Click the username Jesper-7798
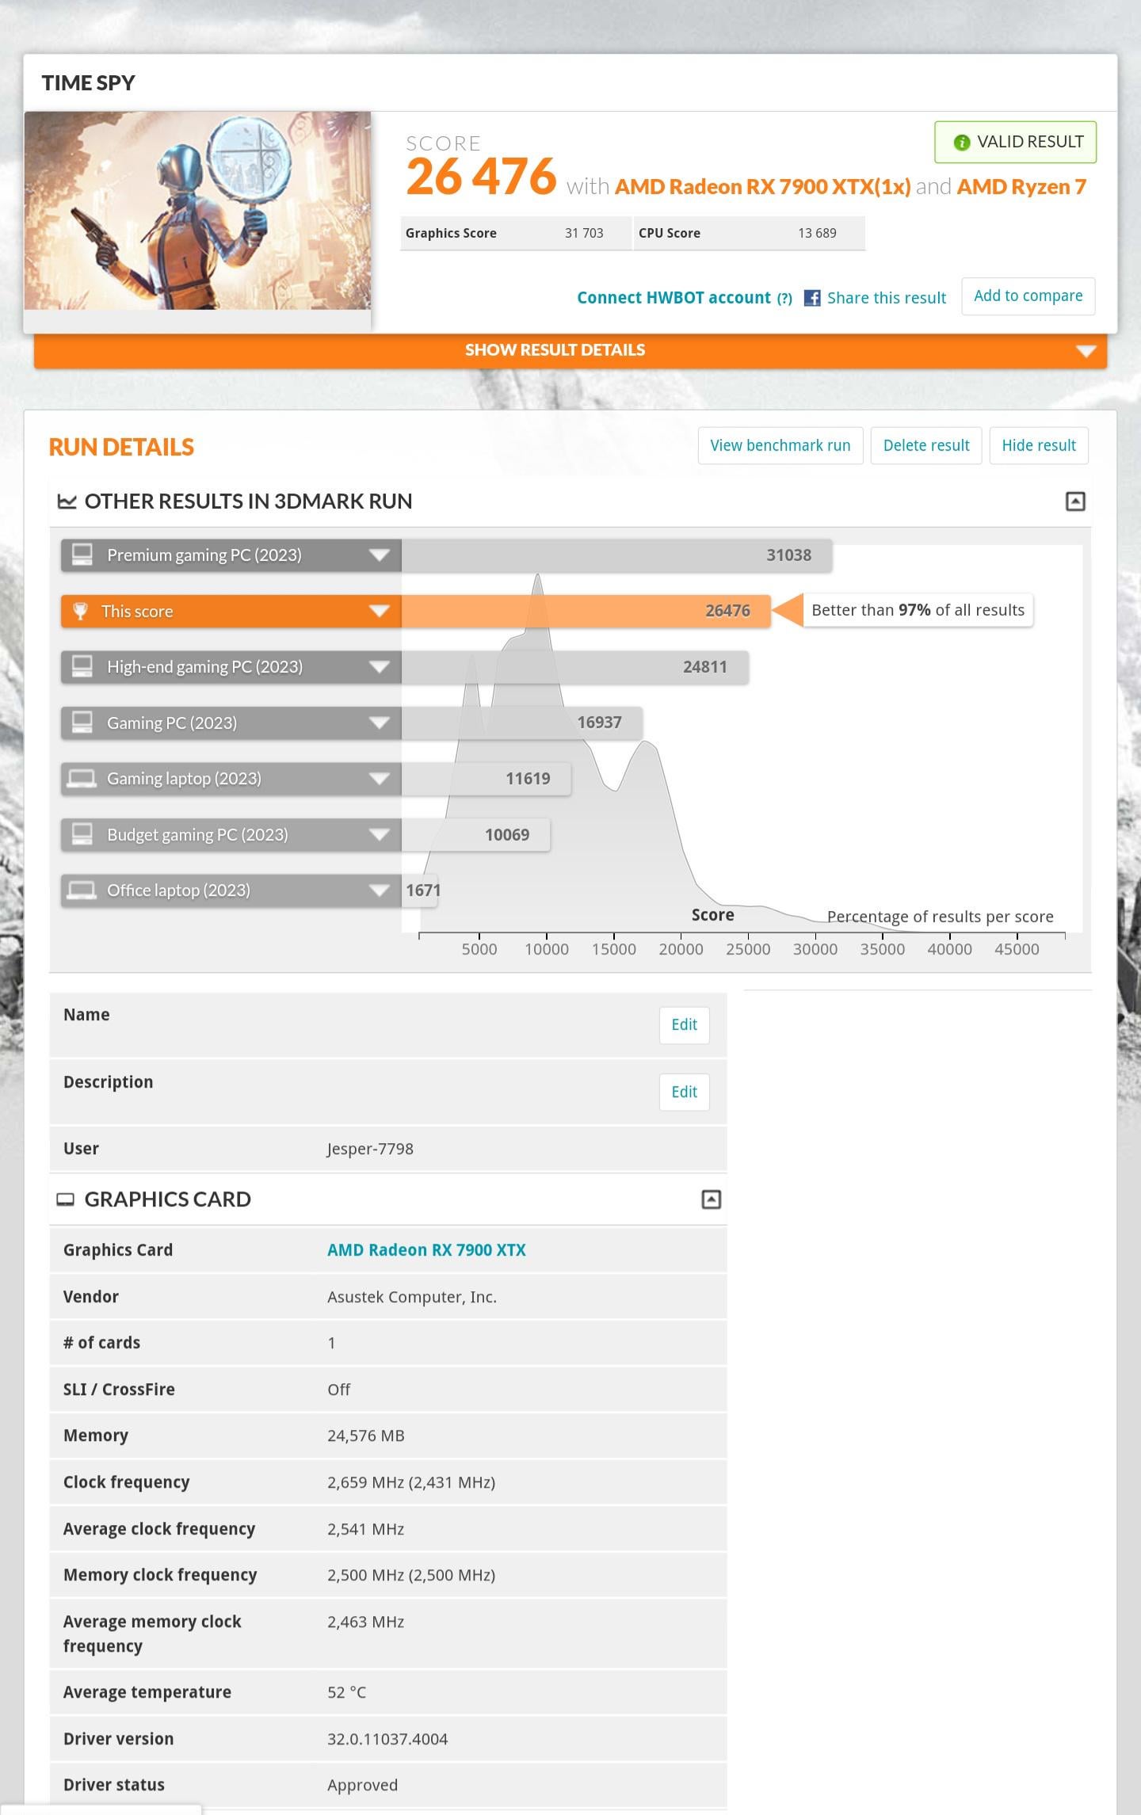 click(370, 1149)
